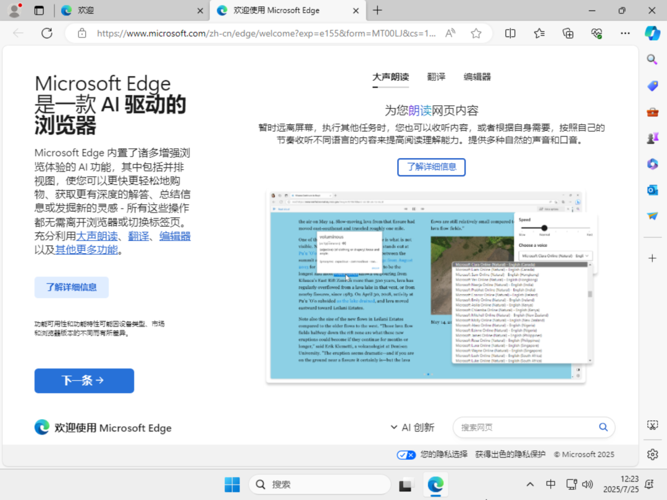Open 您的隐私选择 link

(x=444, y=454)
